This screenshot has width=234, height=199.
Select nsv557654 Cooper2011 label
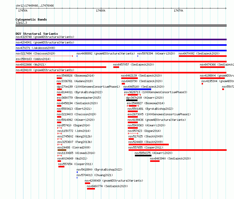click(75, 164)
